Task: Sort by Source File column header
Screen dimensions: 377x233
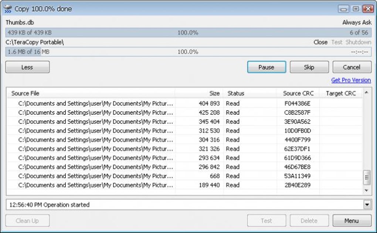Action: [91, 93]
